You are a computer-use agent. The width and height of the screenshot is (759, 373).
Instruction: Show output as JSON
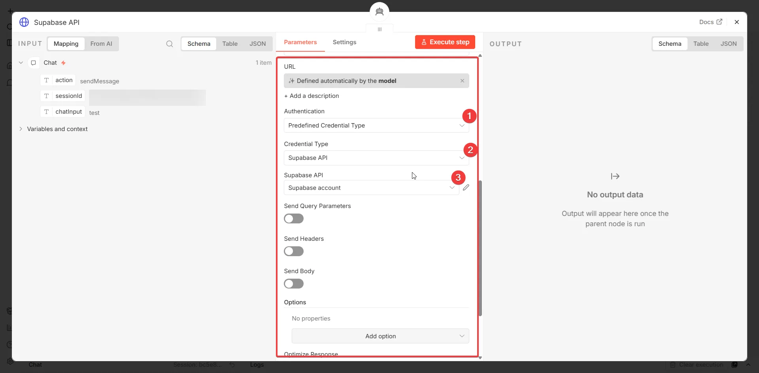[x=729, y=44]
